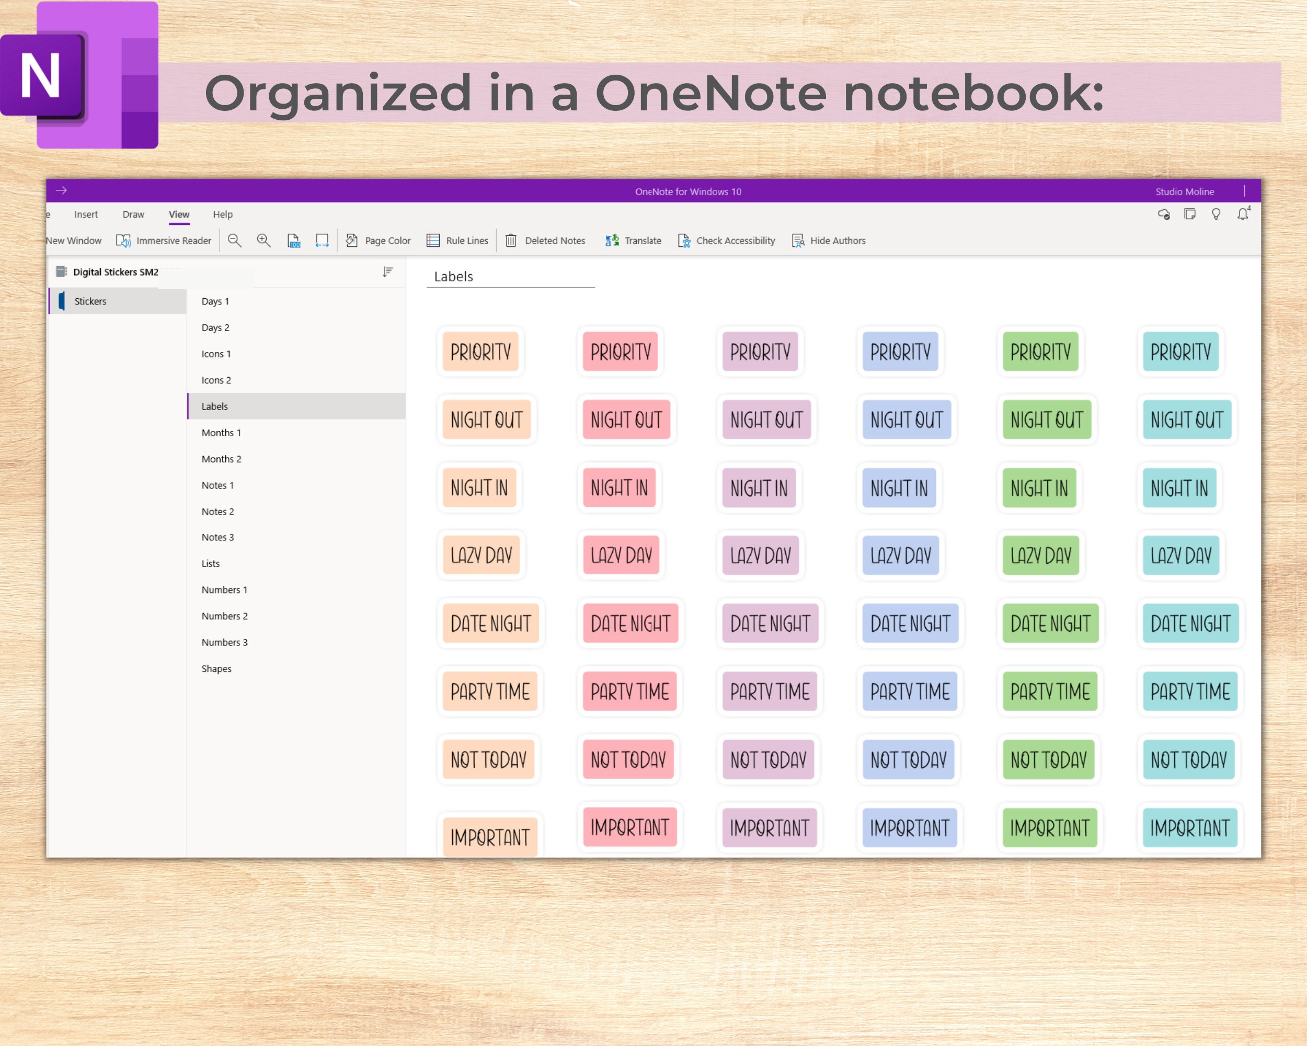Screen dimensions: 1307x1046
Task: Open the Digital Stickers SM2 notebook dropdown
Action: 115,271
